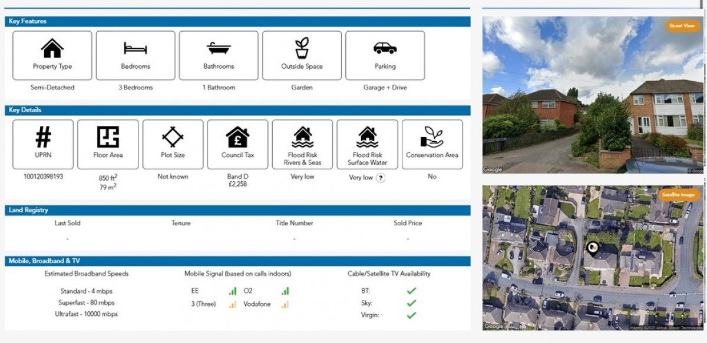Toggle Sky satellite availability checkmark
This screenshot has width=707, height=343.
click(411, 302)
